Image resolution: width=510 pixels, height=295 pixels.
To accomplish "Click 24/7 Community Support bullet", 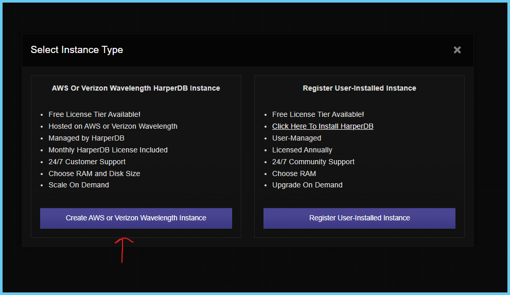I will coord(313,162).
